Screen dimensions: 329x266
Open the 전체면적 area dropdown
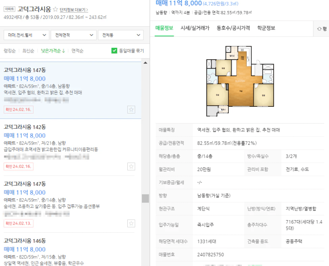73,35
